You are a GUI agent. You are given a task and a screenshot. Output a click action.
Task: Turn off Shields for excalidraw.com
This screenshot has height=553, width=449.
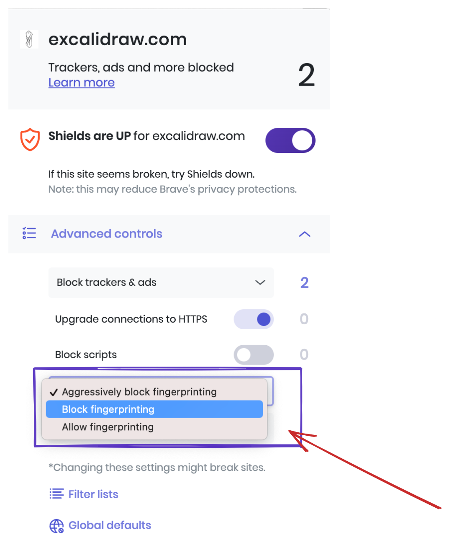290,140
